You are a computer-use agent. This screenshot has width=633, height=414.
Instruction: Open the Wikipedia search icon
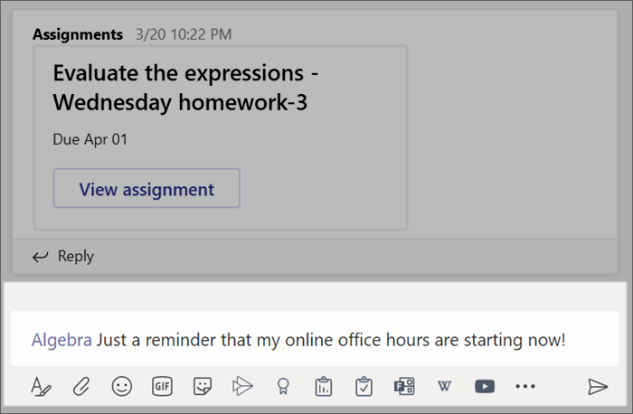[x=444, y=387]
